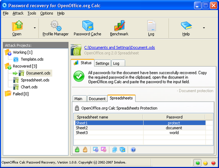
Task: Run the Benchmark tool
Action: click(119, 28)
